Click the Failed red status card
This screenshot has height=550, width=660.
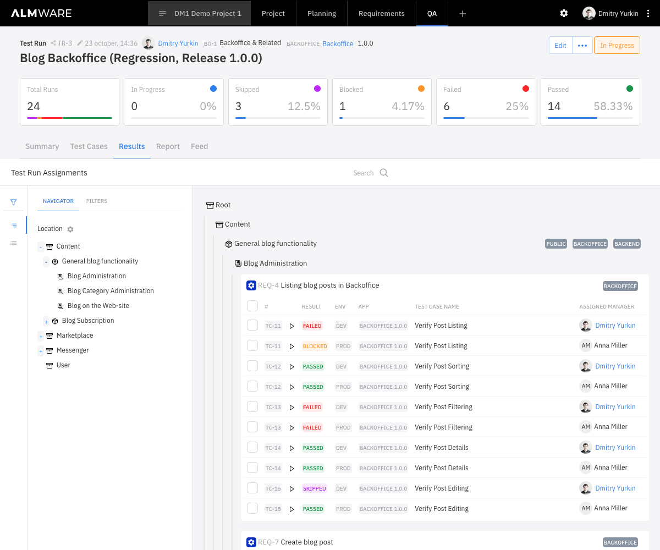tap(486, 102)
